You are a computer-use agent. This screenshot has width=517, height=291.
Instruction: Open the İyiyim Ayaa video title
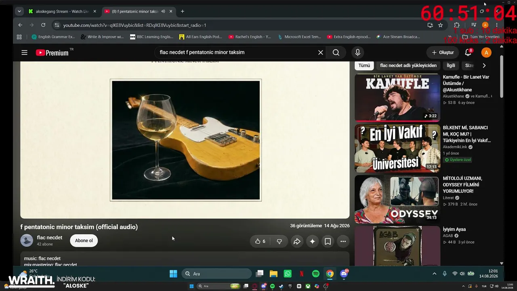pyautogui.click(x=454, y=229)
